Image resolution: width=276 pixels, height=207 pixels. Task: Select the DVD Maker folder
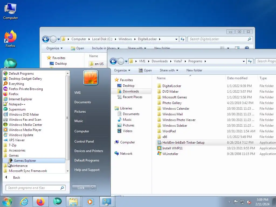(170, 92)
